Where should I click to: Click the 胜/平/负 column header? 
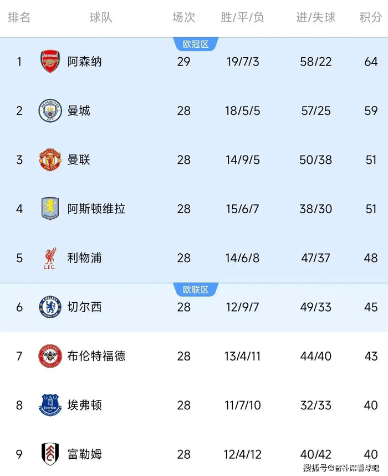coord(242,17)
